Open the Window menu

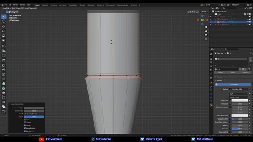point(23,5)
